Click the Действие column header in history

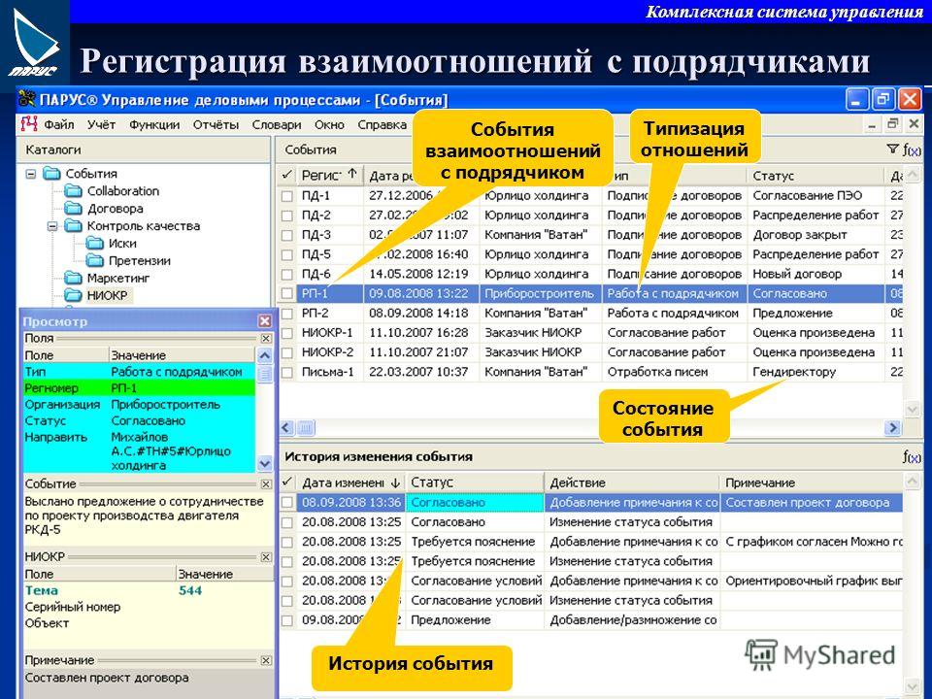[632, 483]
